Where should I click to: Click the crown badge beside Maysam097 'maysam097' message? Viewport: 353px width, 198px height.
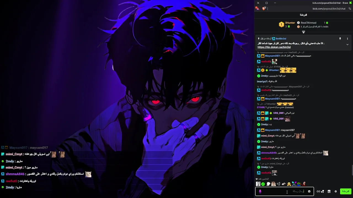263,130
